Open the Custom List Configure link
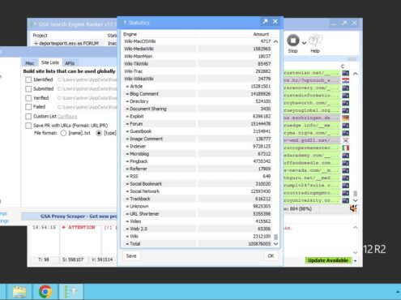This screenshot has height=300, width=401. [x=67, y=117]
